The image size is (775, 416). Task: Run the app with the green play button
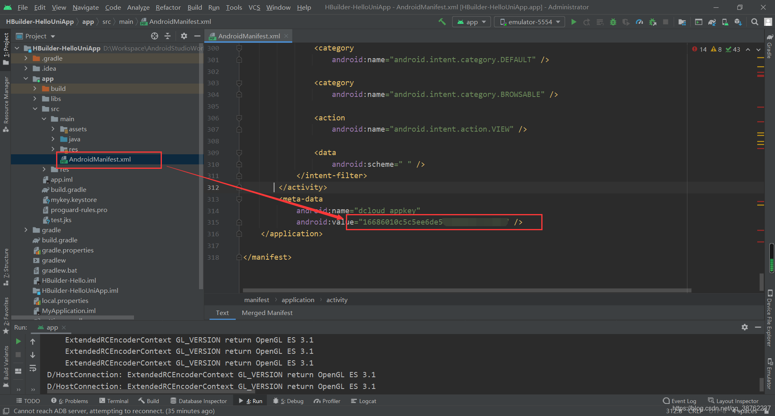(x=574, y=22)
